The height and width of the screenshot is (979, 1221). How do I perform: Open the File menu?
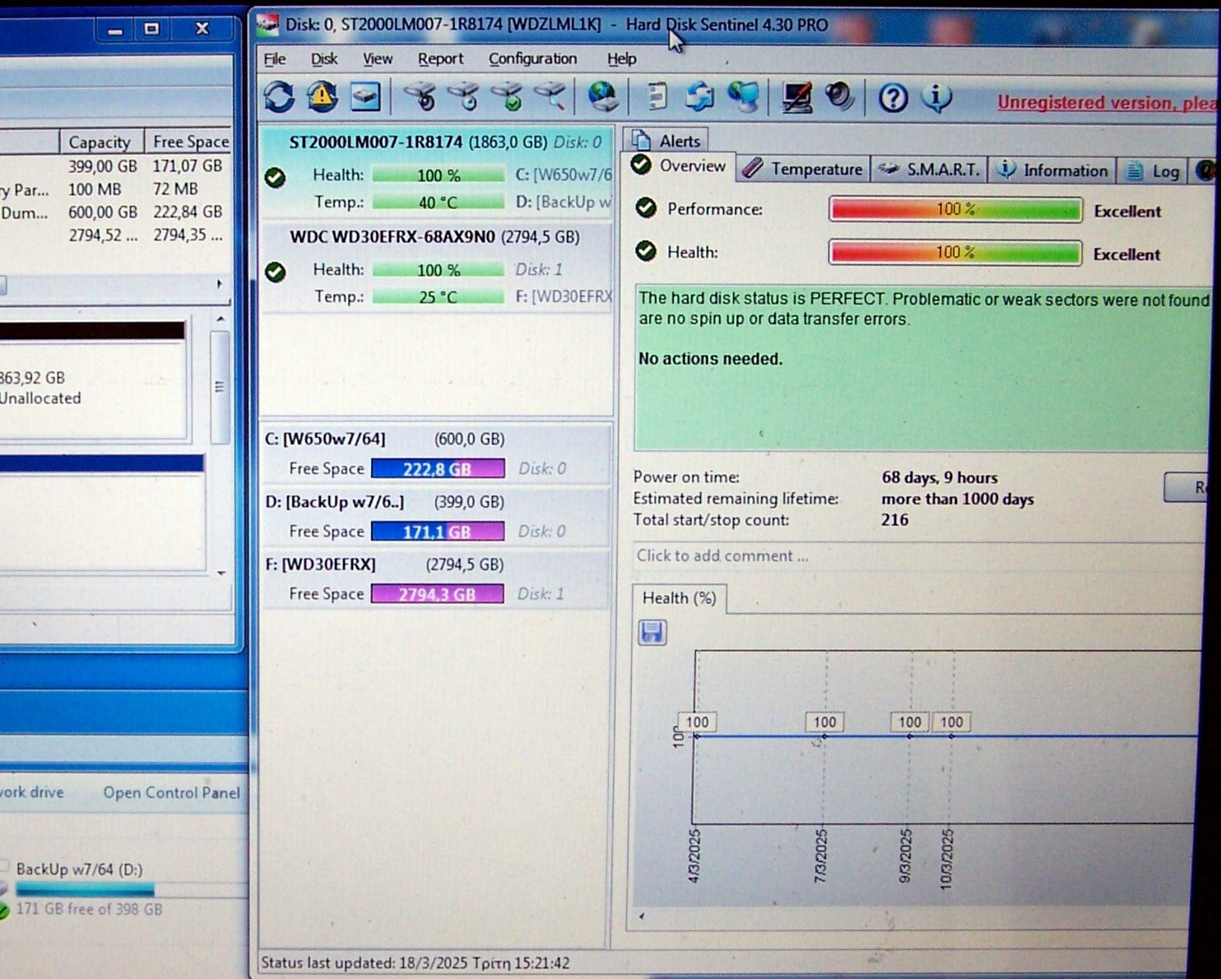(274, 58)
